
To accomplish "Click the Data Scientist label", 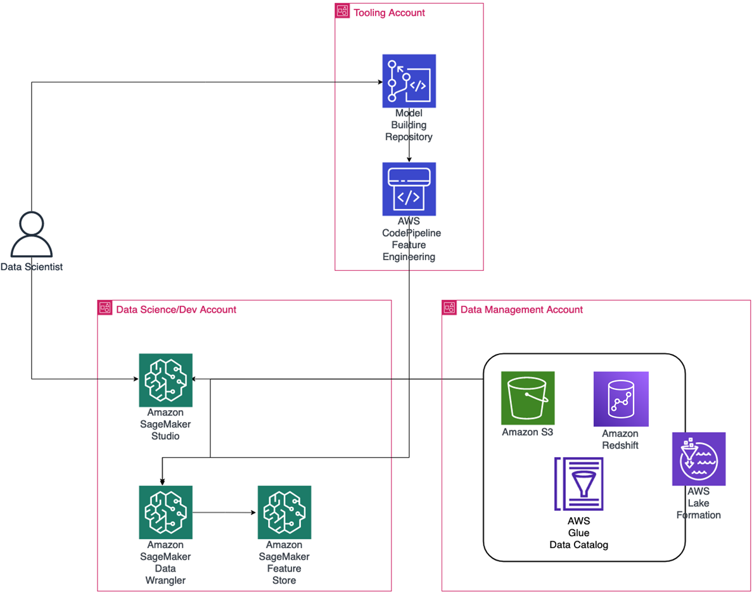I will (32, 267).
